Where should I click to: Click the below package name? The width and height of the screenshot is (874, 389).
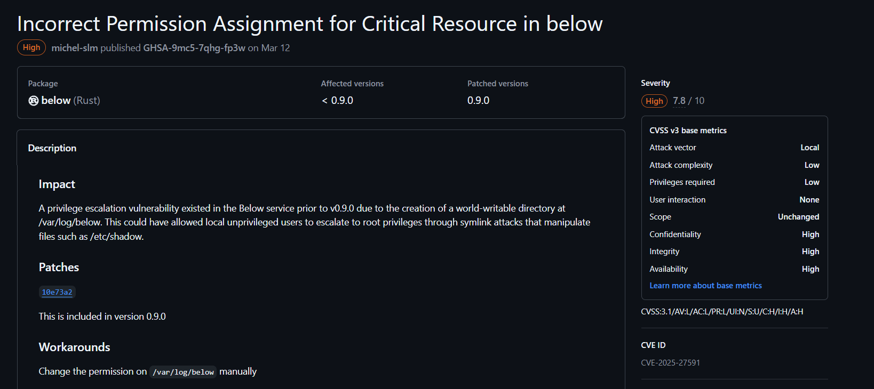coord(56,101)
